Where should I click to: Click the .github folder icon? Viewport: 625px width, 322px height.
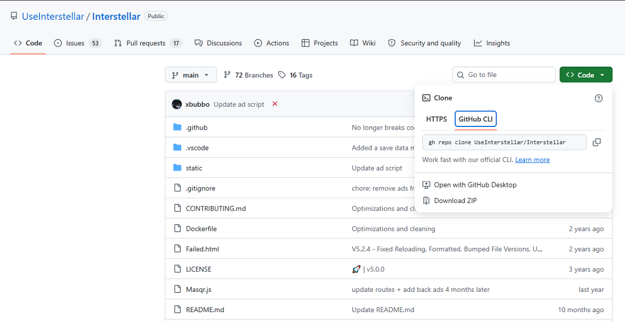(x=177, y=127)
